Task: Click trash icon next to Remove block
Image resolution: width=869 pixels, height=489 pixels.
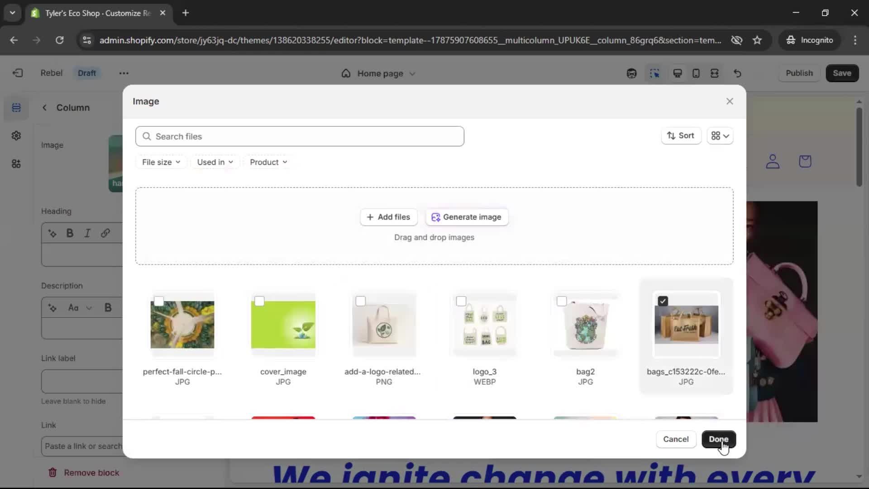Action: (x=53, y=473)
